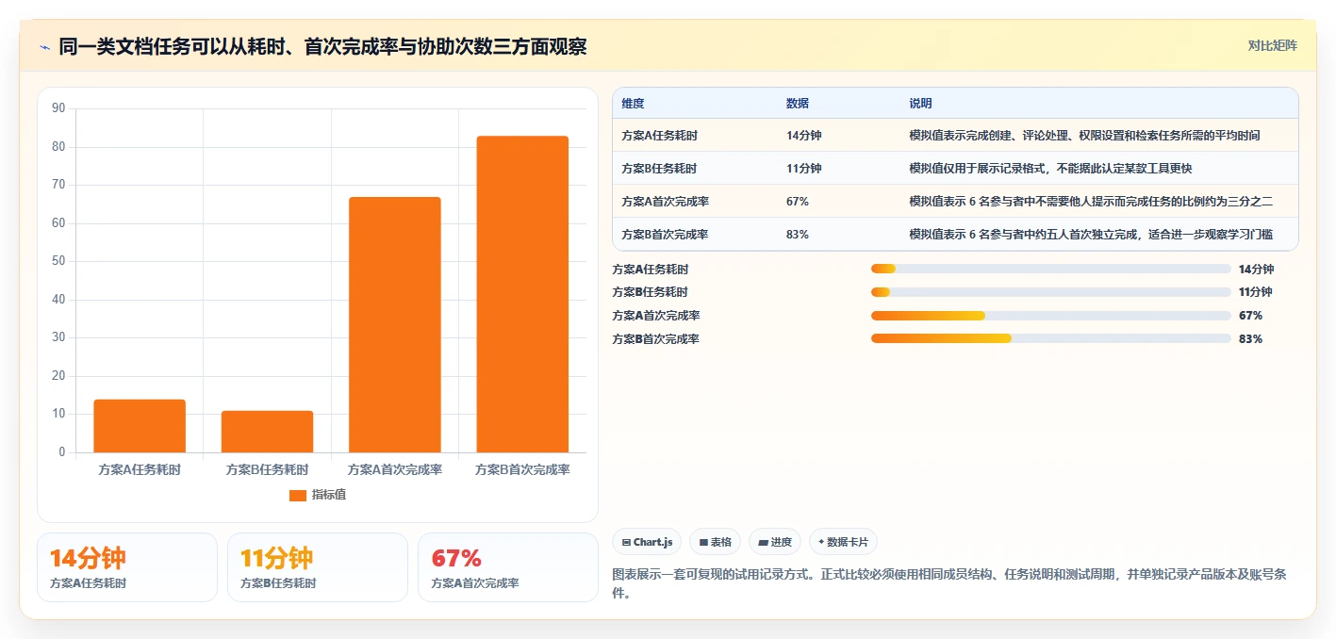This screenshot has height=639, width=1336.
Task: Click 方案B任务耗时 cell in the table
Action: [660, 169]
